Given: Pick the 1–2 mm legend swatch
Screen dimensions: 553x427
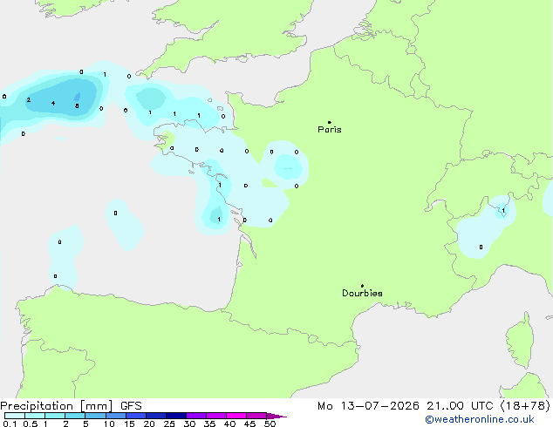Looking at the screenshot, I should (55, 416).
